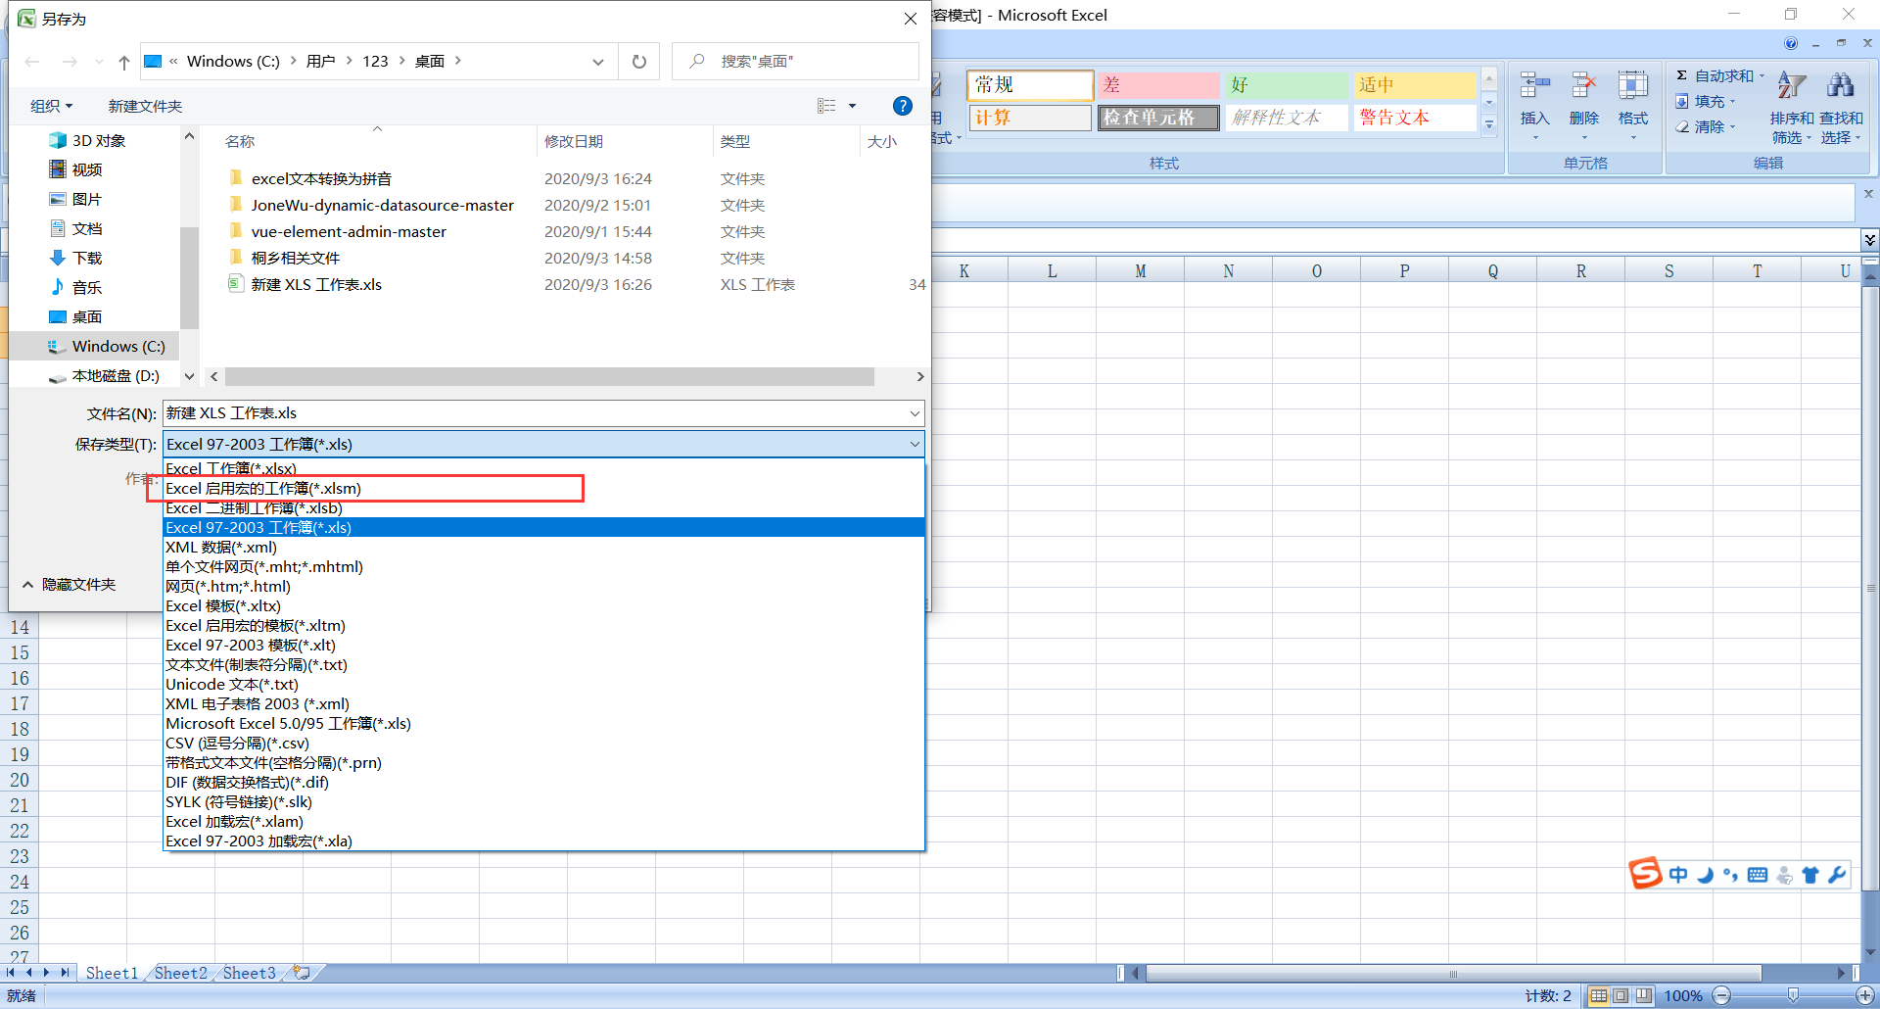Select Excel 启用宏的工作簿(*.xlsm) type
The width and height of the screenshot is (1880, 1009).
543,488
